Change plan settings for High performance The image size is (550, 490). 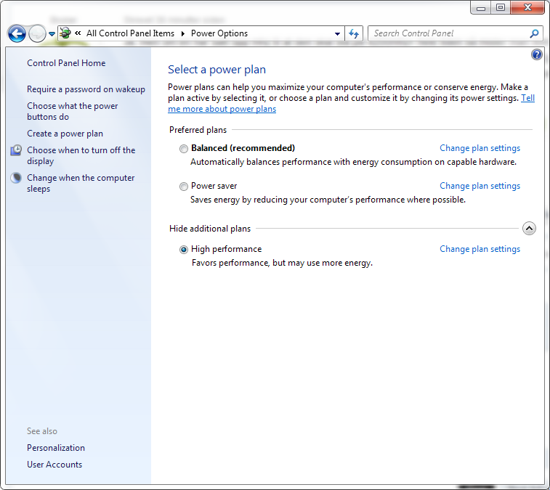(x=480, y=249)
